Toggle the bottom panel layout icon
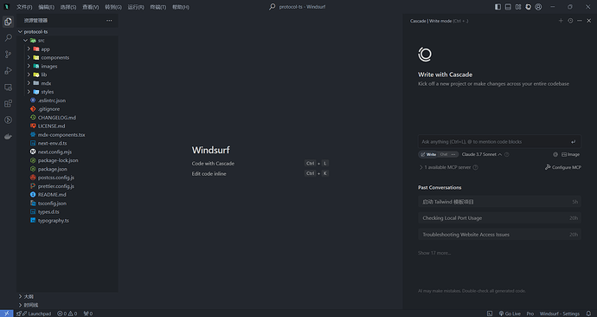This screenshot has height=317, width=597. tap(508, 7)
